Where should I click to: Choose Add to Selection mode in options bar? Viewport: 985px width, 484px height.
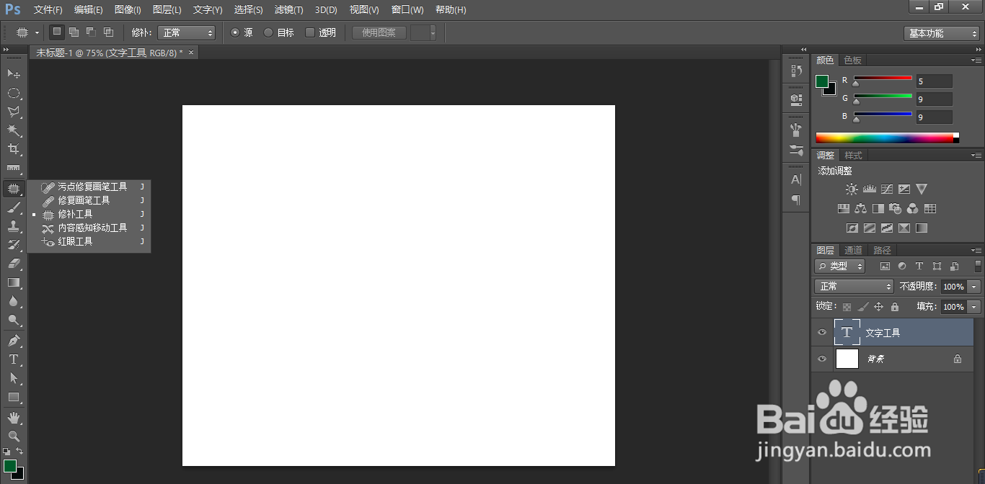click(74, 32)
